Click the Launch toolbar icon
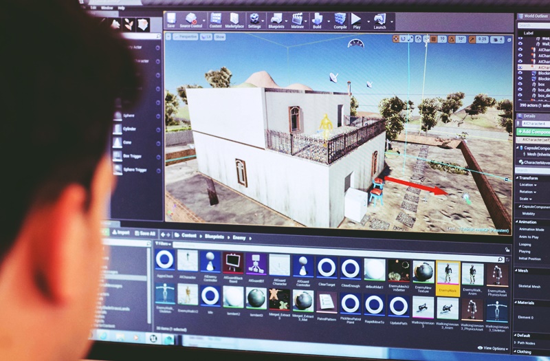This screenshot has width=550, height=361. pos(379,21)
